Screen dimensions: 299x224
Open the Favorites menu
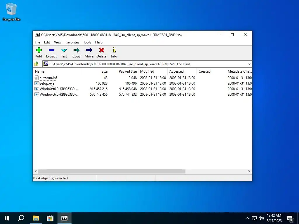pyautogui.click(x=72, y=42)
